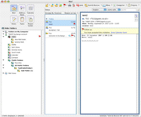Screen dimensions: 141x117
Task: Collapse the Public Folders tree
Action: tap(3, 60)
